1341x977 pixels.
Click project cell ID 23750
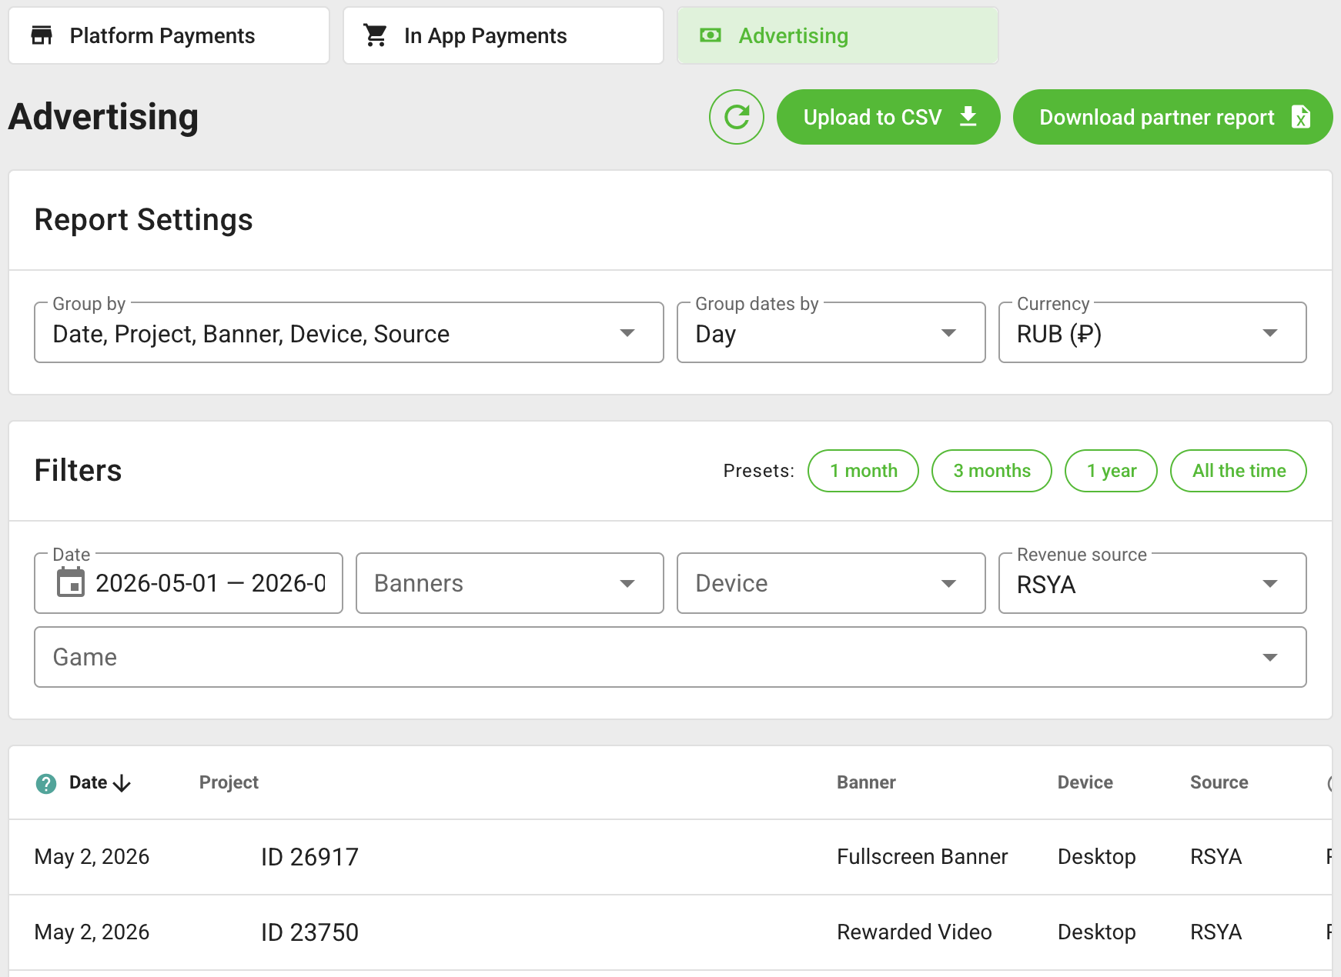(309, 932)
